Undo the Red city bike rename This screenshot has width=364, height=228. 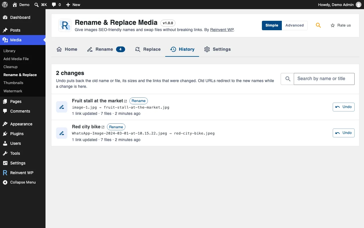coord(344,133)
